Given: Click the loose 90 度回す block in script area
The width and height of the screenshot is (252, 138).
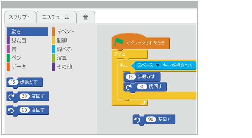Looking at the screenshot, I should point(154,120).
